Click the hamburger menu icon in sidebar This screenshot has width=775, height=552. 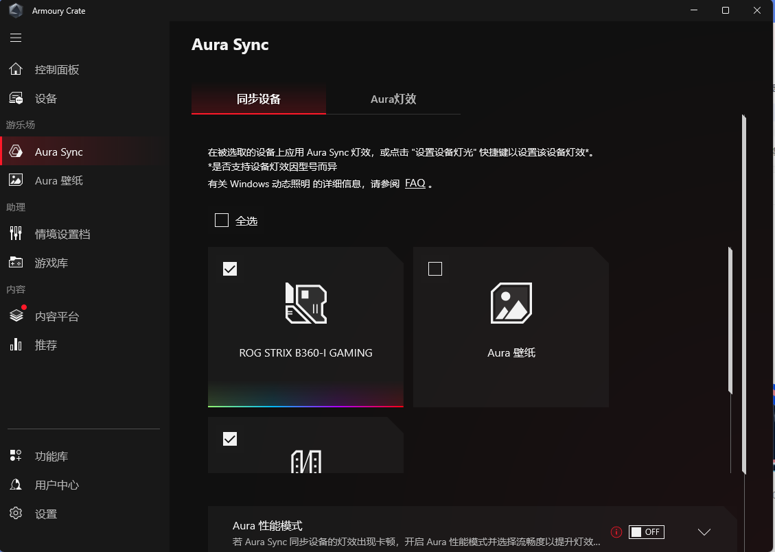tap(16, 38)
